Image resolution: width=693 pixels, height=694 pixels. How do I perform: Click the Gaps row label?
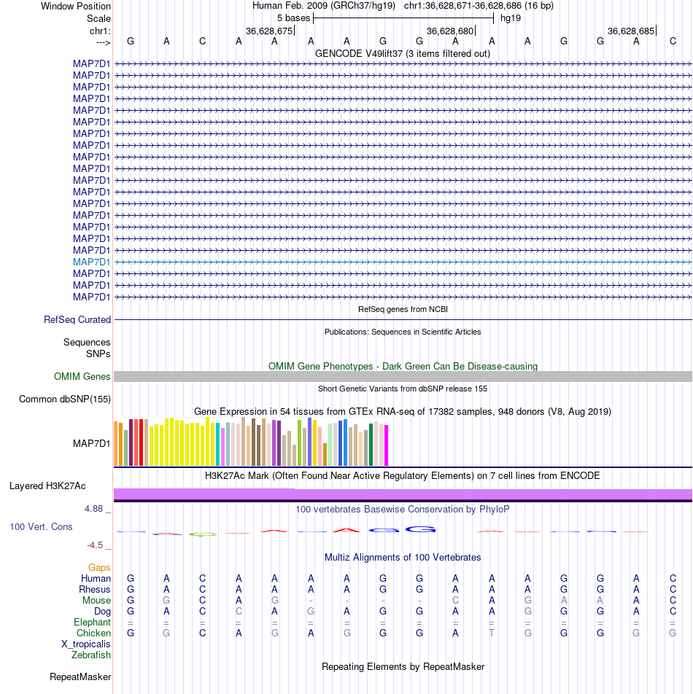point(99,567)
